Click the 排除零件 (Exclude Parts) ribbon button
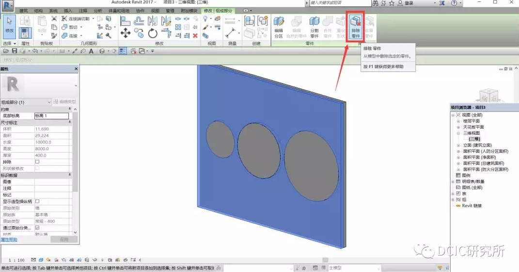Viewport: 519px width, 272px height. point(356,28)
